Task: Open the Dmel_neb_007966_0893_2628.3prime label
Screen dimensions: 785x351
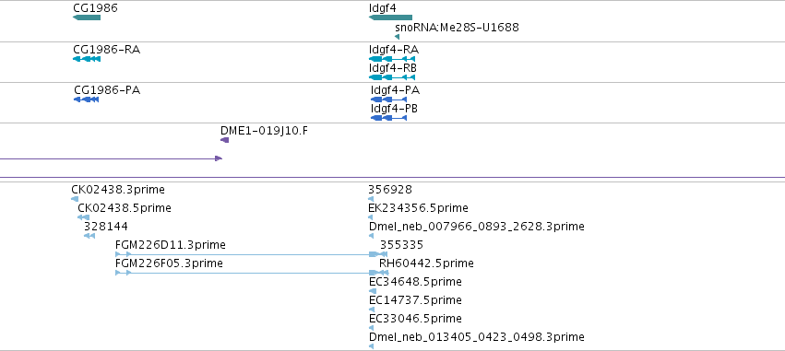Action: tap(477, 227)
